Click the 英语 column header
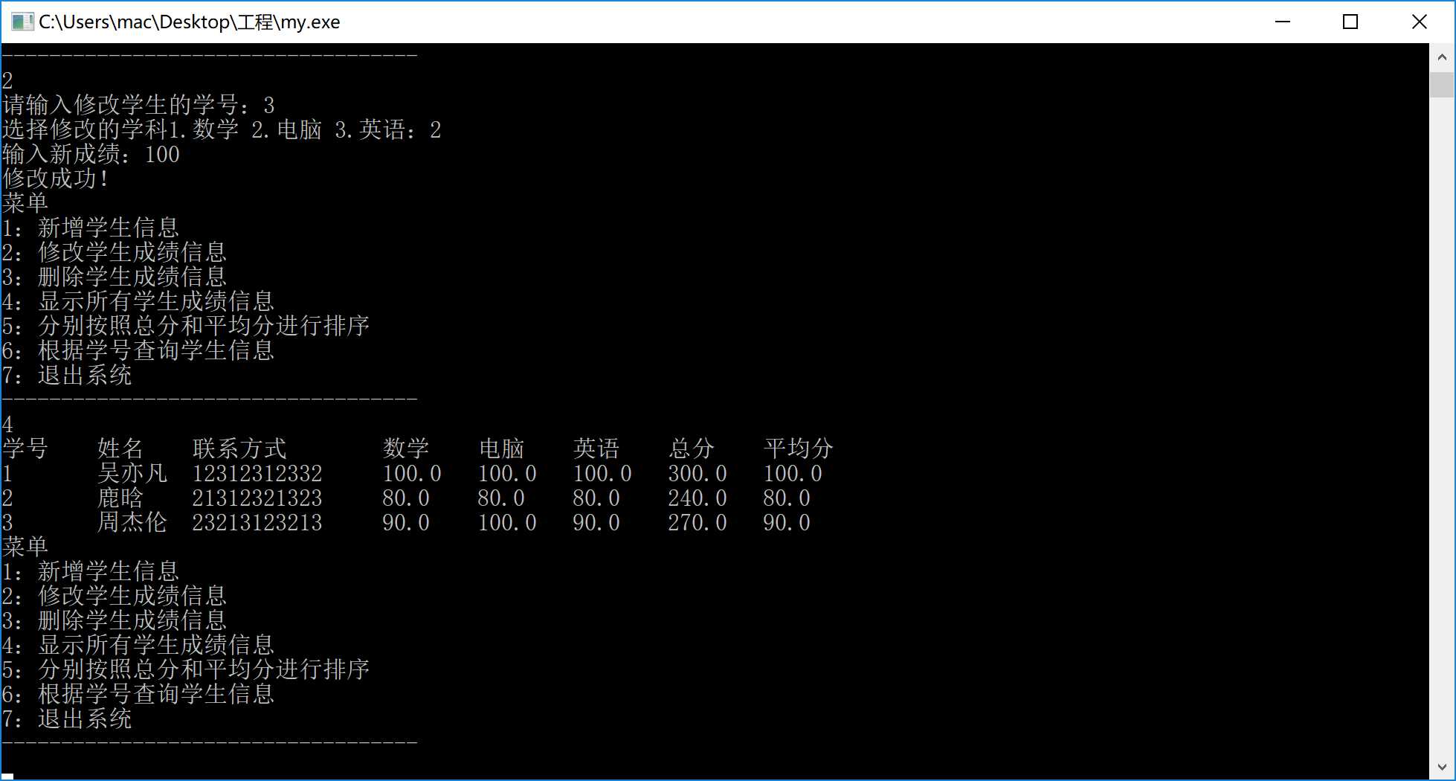1456x781 pixels. click(x=596, y=449)
